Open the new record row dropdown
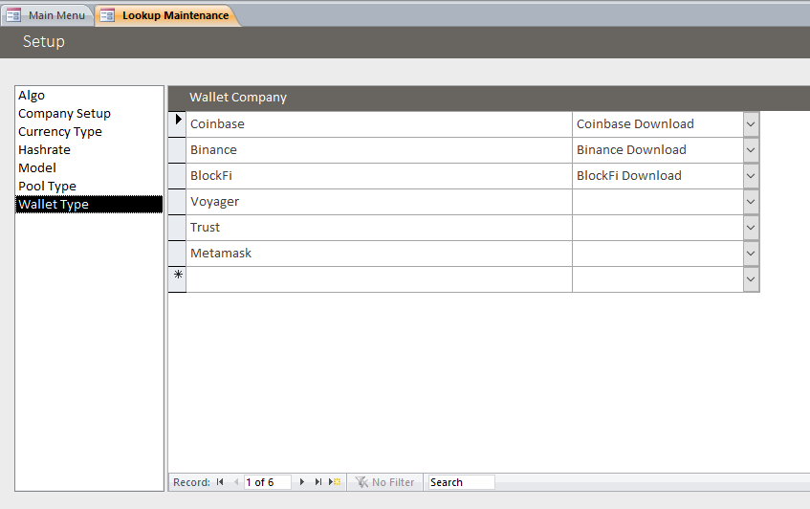Screen dimensions: 810x509 point(751,279)
